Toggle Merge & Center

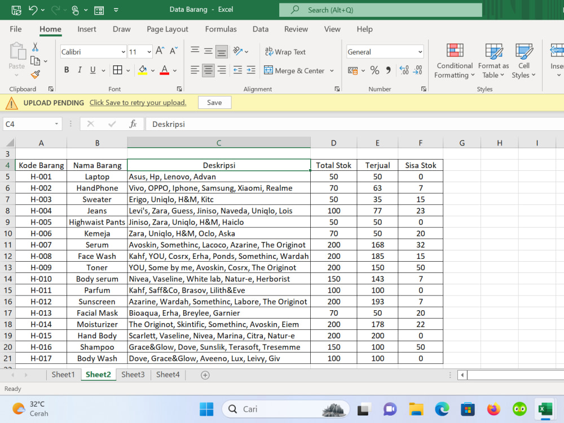tap(294, 70)
